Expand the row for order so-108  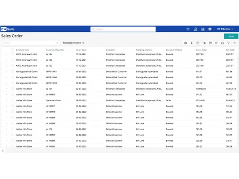6,129
